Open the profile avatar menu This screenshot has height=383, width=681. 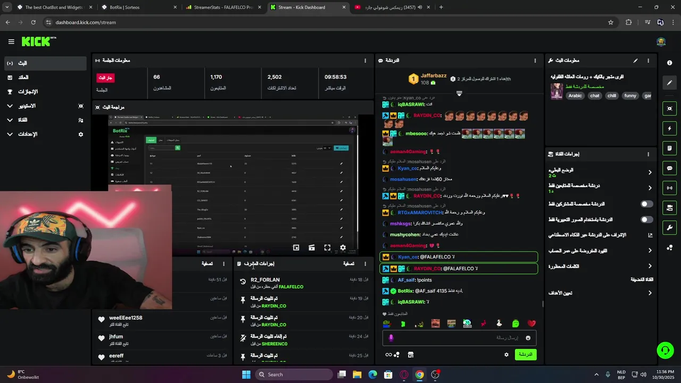click(x=661, y=41)
